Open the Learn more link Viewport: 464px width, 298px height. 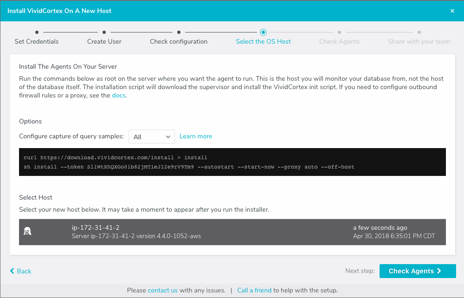[196, 136]
